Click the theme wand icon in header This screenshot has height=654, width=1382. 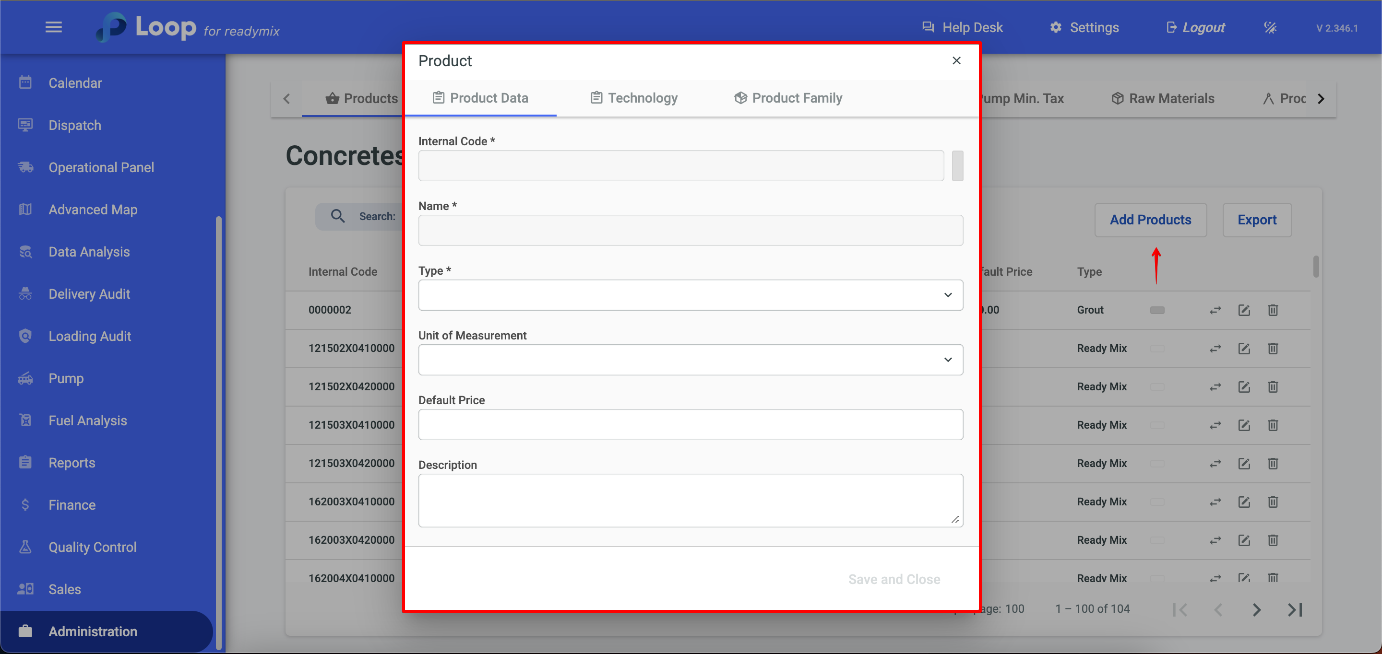(x=1270, y=27)
